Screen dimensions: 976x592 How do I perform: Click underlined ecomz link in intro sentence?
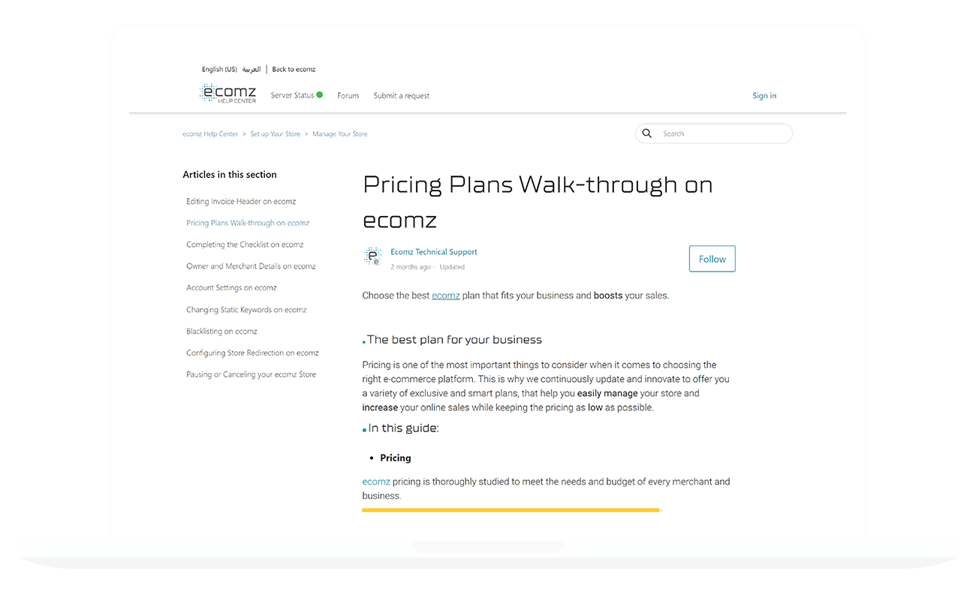(x=445, y=296)
